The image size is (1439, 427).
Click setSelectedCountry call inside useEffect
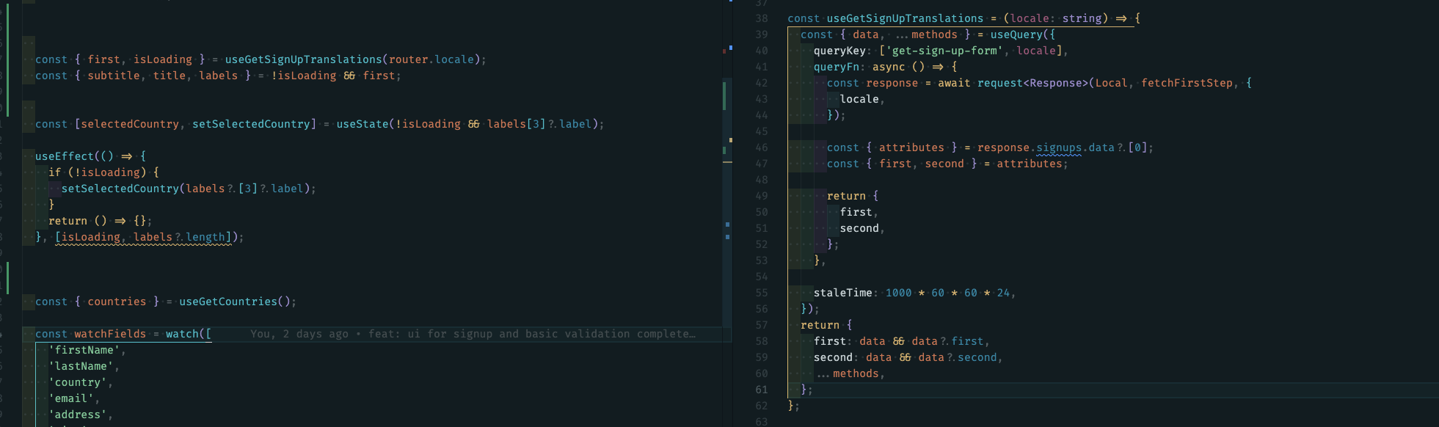point(189,189)
